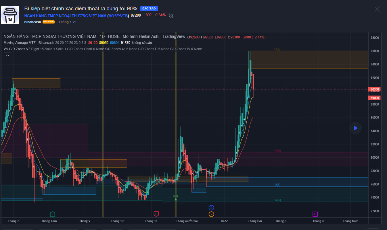The width and height of the screenshot is (387, 230).
Task: Click the blue moving average value 90604
Action: pyautogui.click(x=115, y=43)
